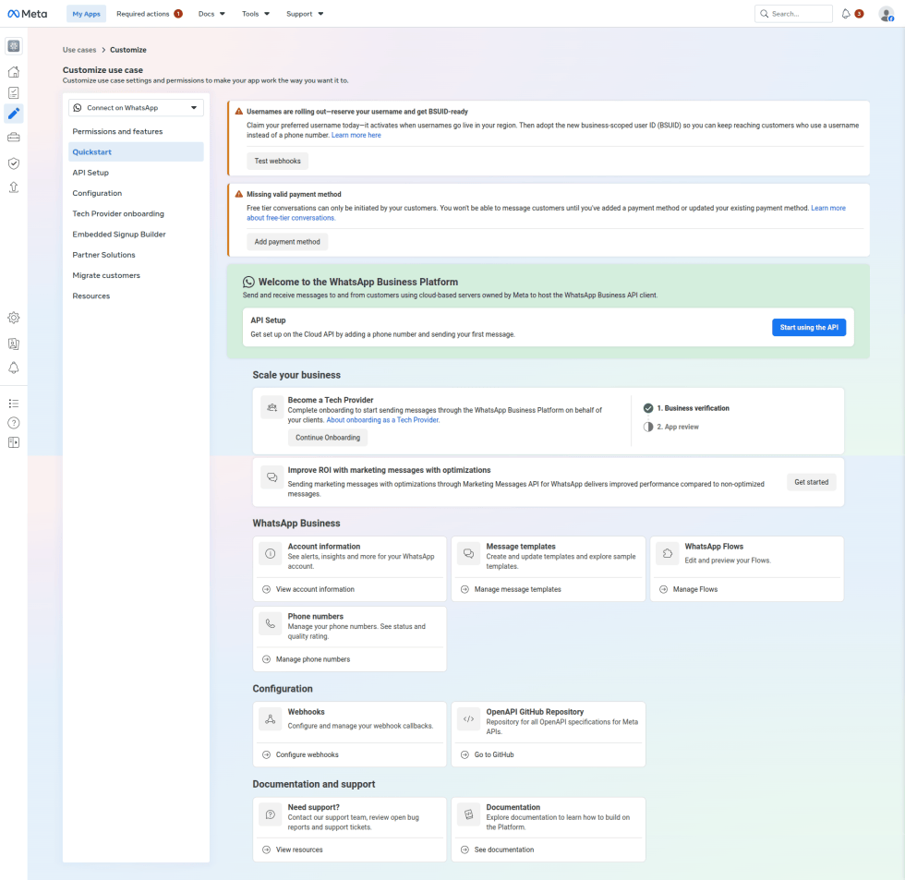Expand the Docs menu
The image size is (905, 880).
click(211, 14)
